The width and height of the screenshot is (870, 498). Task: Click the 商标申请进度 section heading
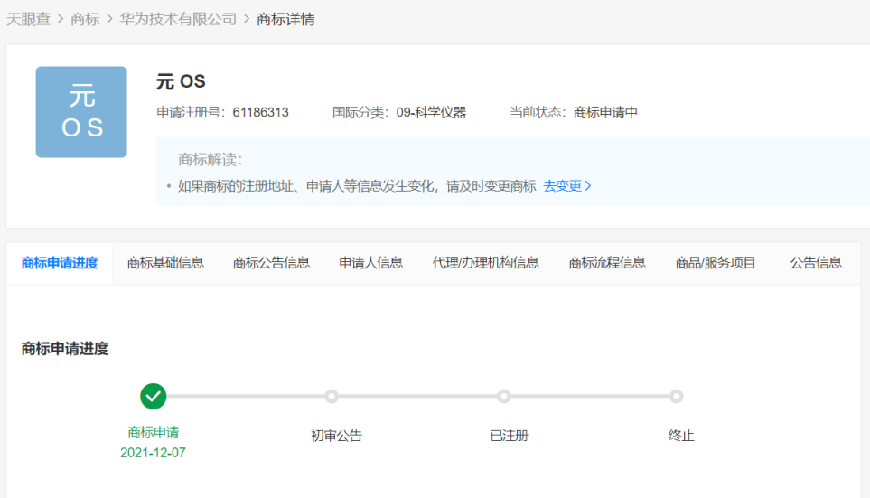65,349
